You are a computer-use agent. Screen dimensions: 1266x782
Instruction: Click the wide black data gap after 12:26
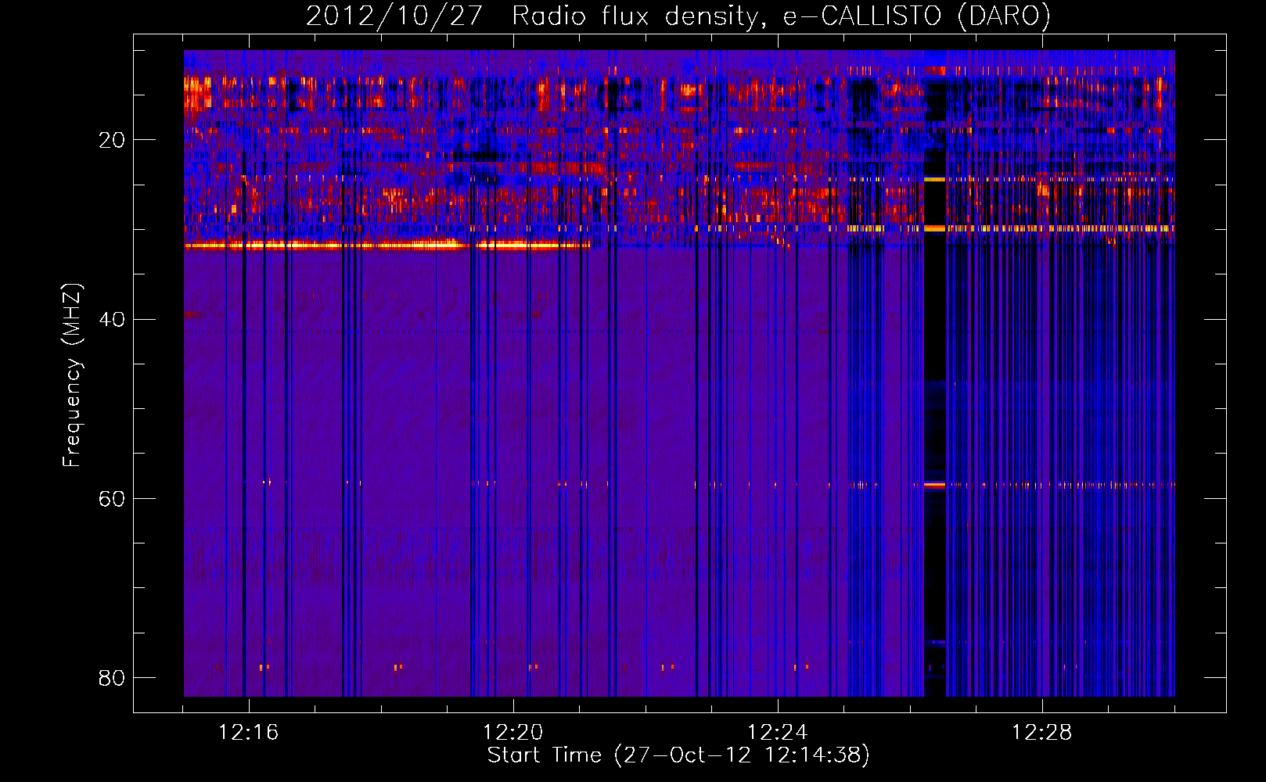point(935,374)
